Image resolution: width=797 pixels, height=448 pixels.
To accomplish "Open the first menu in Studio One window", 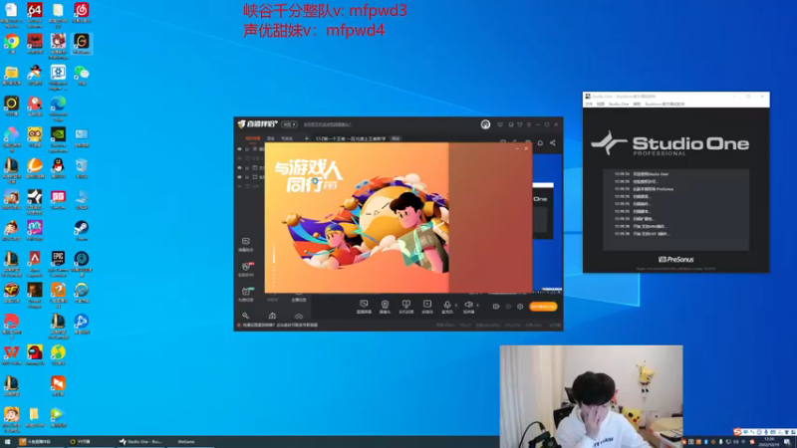I will pos(589,105).
